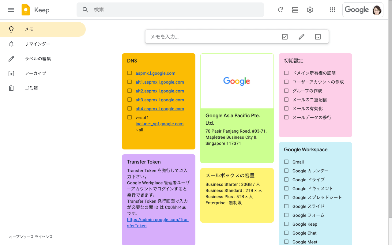Click Google フォーム item text
Screen dimensions: 392x245
308,215
